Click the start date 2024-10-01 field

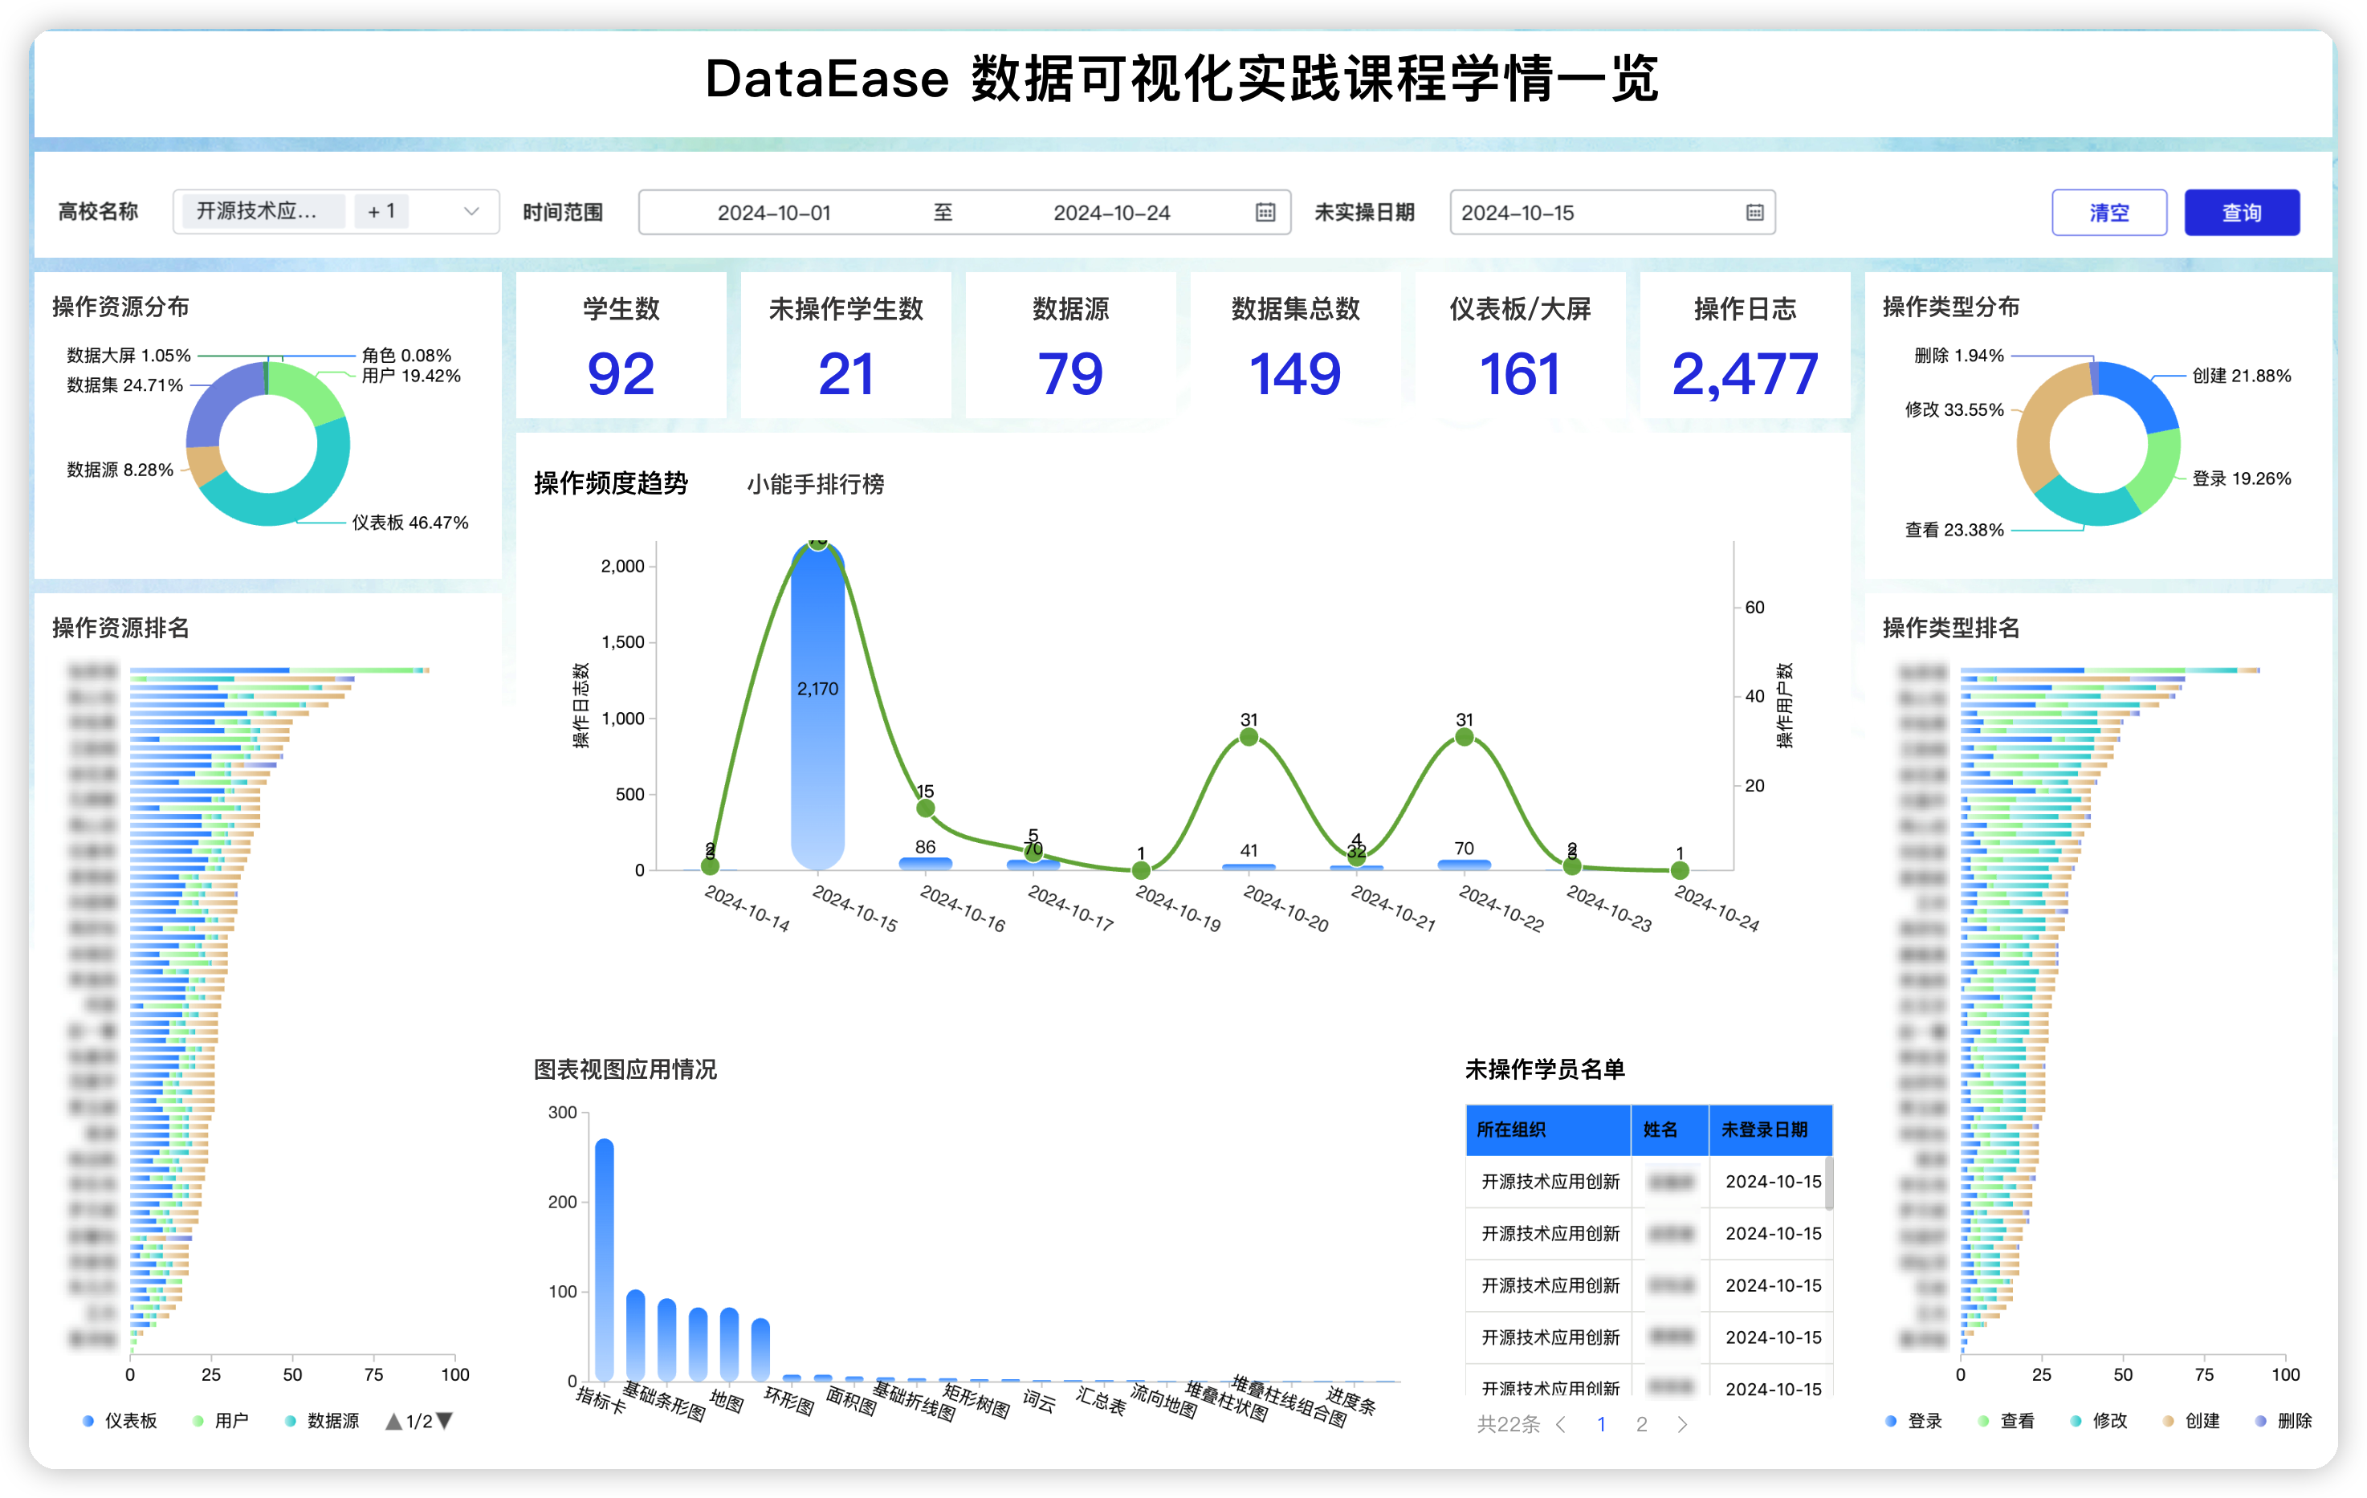click(x=775, y=212)
